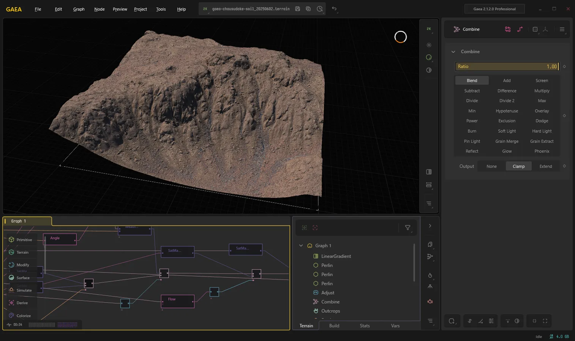This screenshot has width=575, height=341.
Task: Switch to the Build tab
Action: pos(334,325)
